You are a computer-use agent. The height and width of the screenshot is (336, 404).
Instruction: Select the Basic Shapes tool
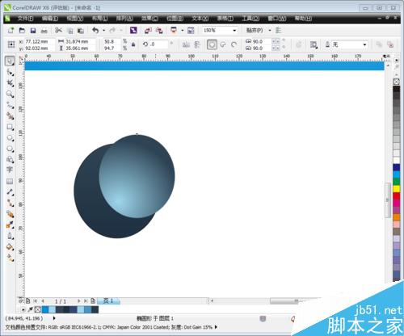[11, 159]
